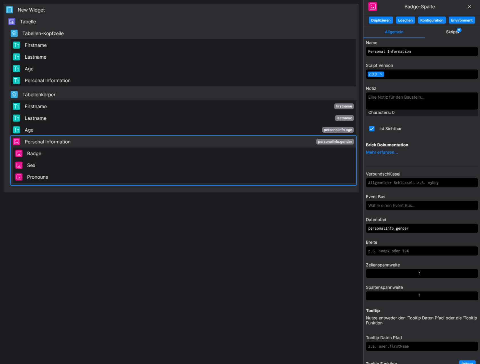Open the Mehr erfahren documentation link
This screenshot has width=480, height=364.
(x=382, y=152)
